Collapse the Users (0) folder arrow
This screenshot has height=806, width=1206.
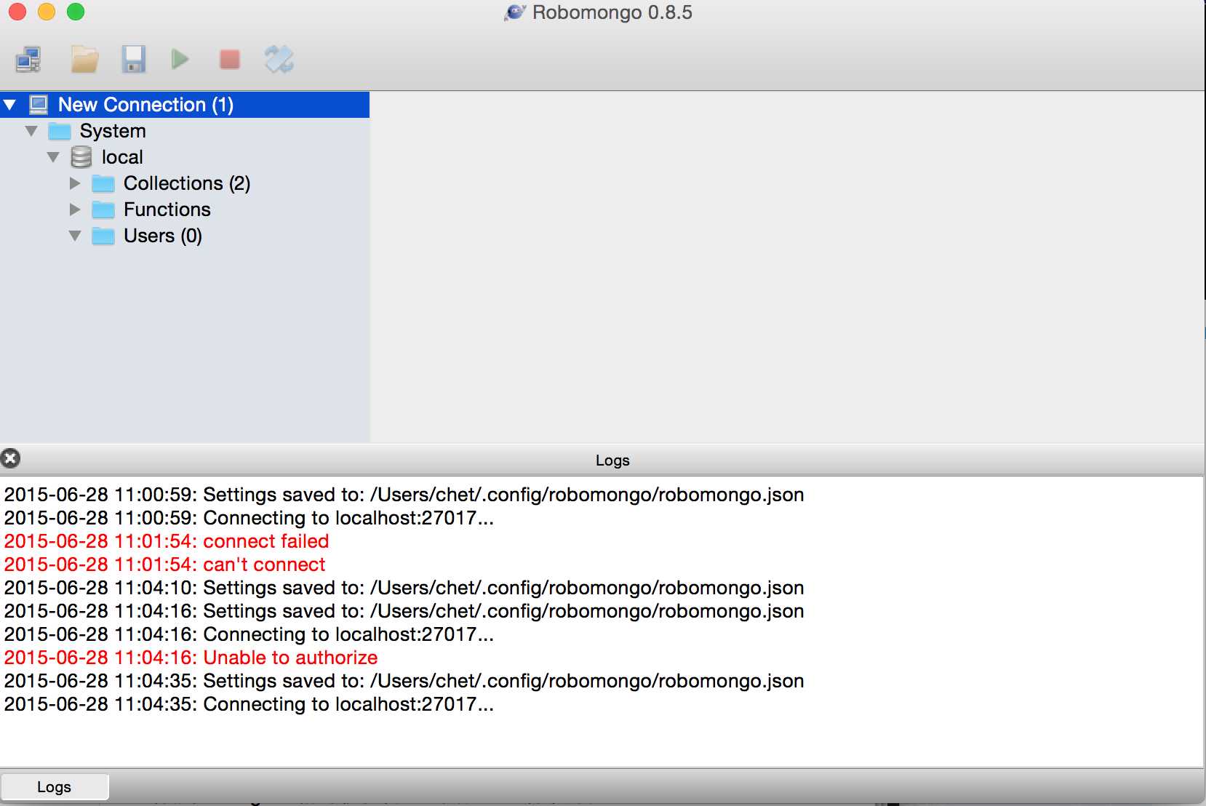(75, 236)
